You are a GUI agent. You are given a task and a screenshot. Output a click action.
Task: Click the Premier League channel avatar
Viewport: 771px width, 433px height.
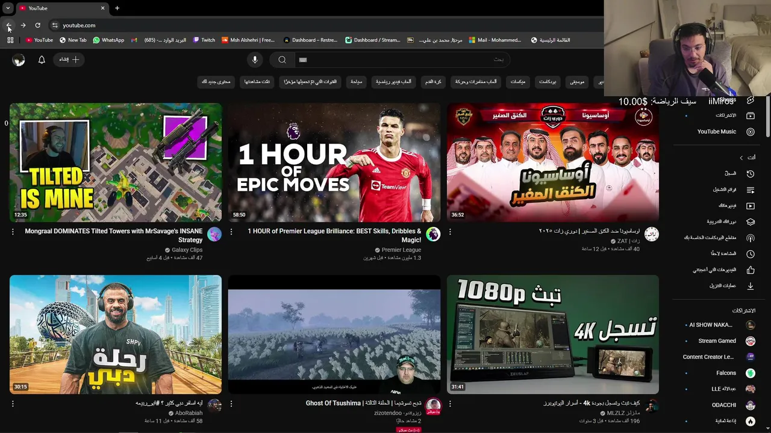tap(433, 234)
